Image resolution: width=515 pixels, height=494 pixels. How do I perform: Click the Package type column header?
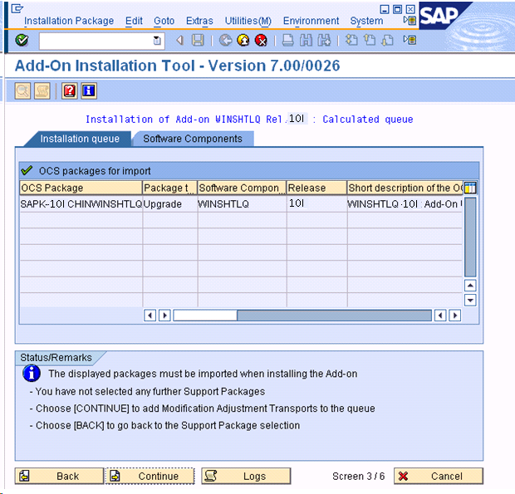169,188
